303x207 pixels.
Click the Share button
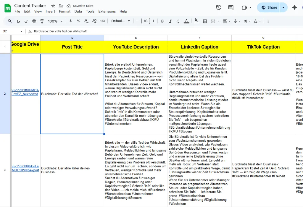(269, 7)
